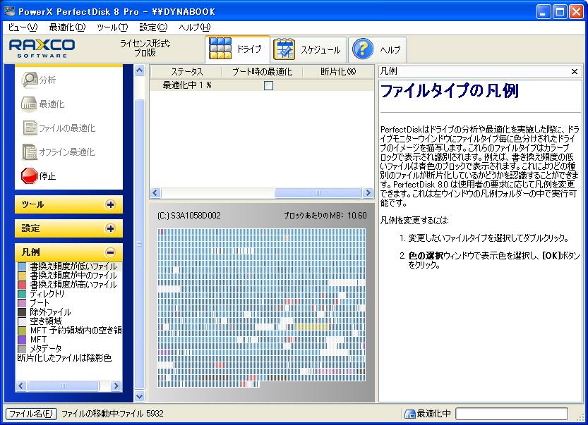Viewport: 588px width, 425px height.
Task: Click the RAXCO Software logo
Action: pyautogui.click(x=42, y=49)
